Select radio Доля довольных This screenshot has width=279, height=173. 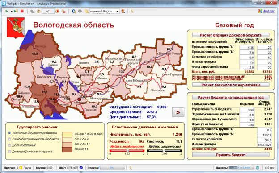click(9, 145)
